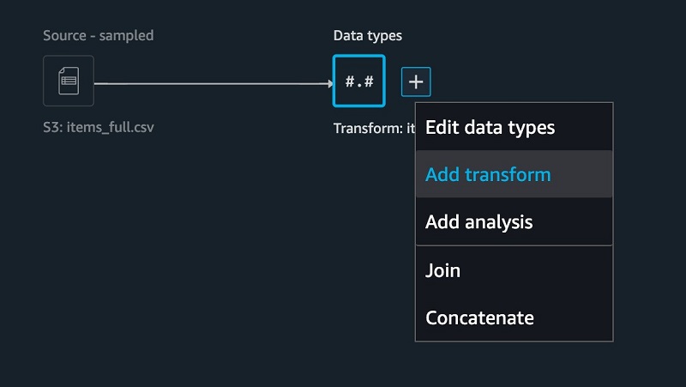Screen dimensions: 686x387
Task: Click empty canvas to dismiss the menu
Action: (x=175, y=263)
